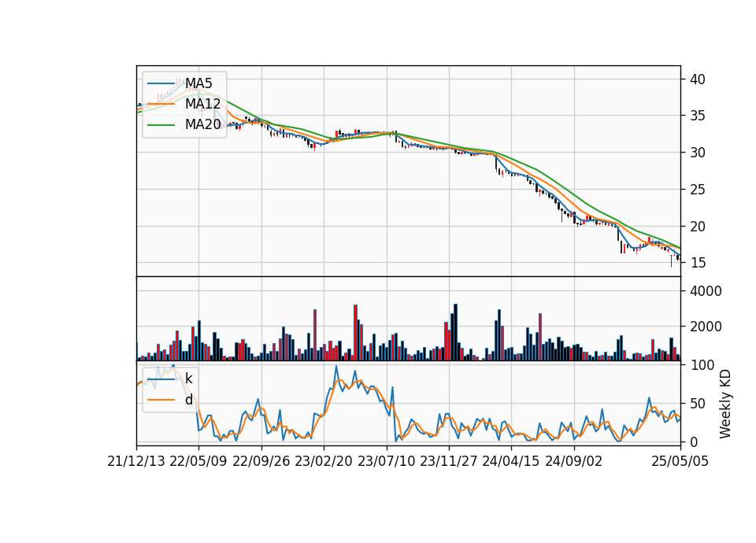Click the 21/12/13 date tick label
Screen dimensions: 756x543
pos(136,462)
